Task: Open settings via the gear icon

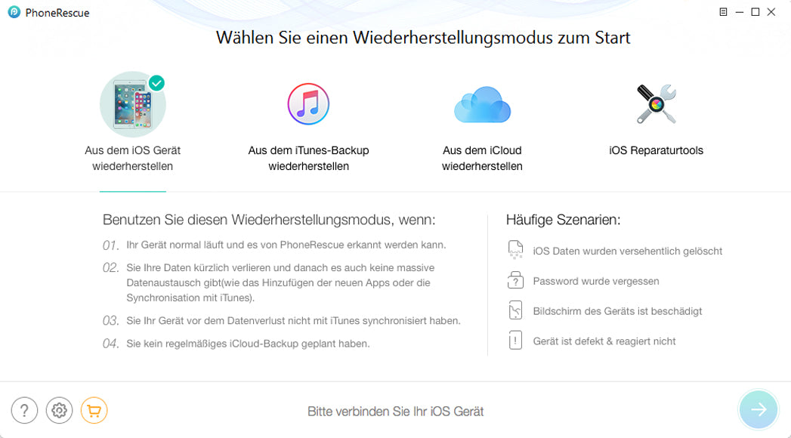Action: tap(60, 410)
